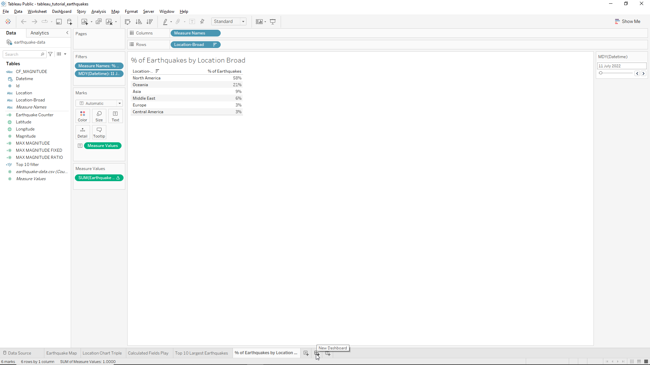Open the Earthquake Map sheet tab
Image resolution: width=650 pixels, height=365 pixels.
(61, 353)
